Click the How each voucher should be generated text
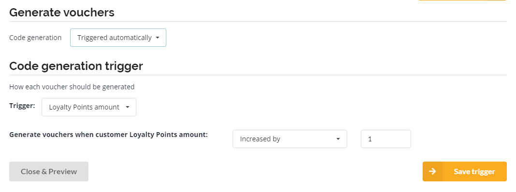The height and width of the screenshot is (192, 516). pyautogui.click(x=72, y=87)
